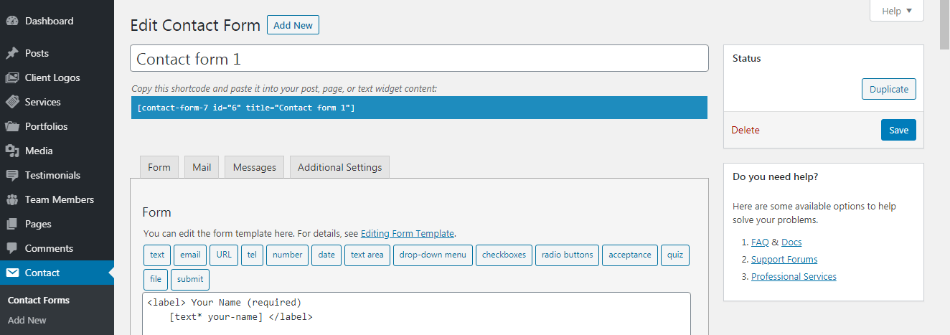Duplicate this contact form
This screenshot has width=950, height=335.
tap(888, 90)
